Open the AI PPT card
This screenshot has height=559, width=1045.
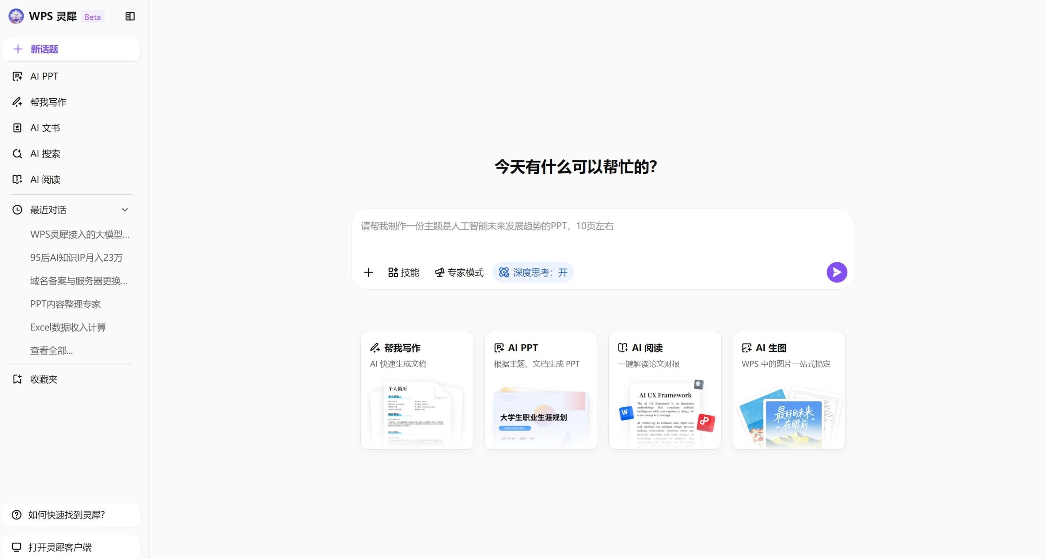541,390
